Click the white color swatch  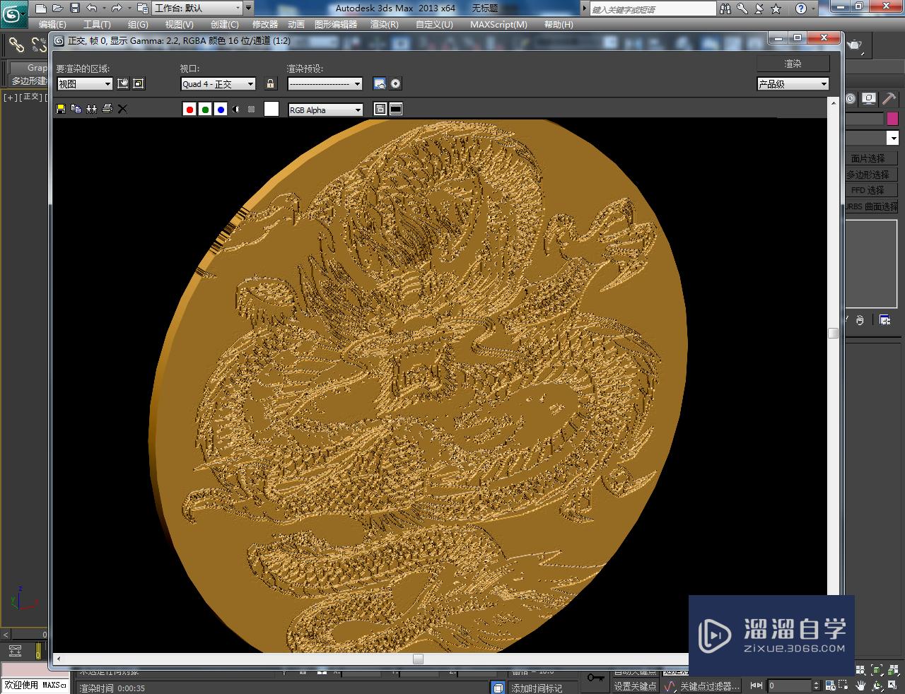click(x=271, y=109)
